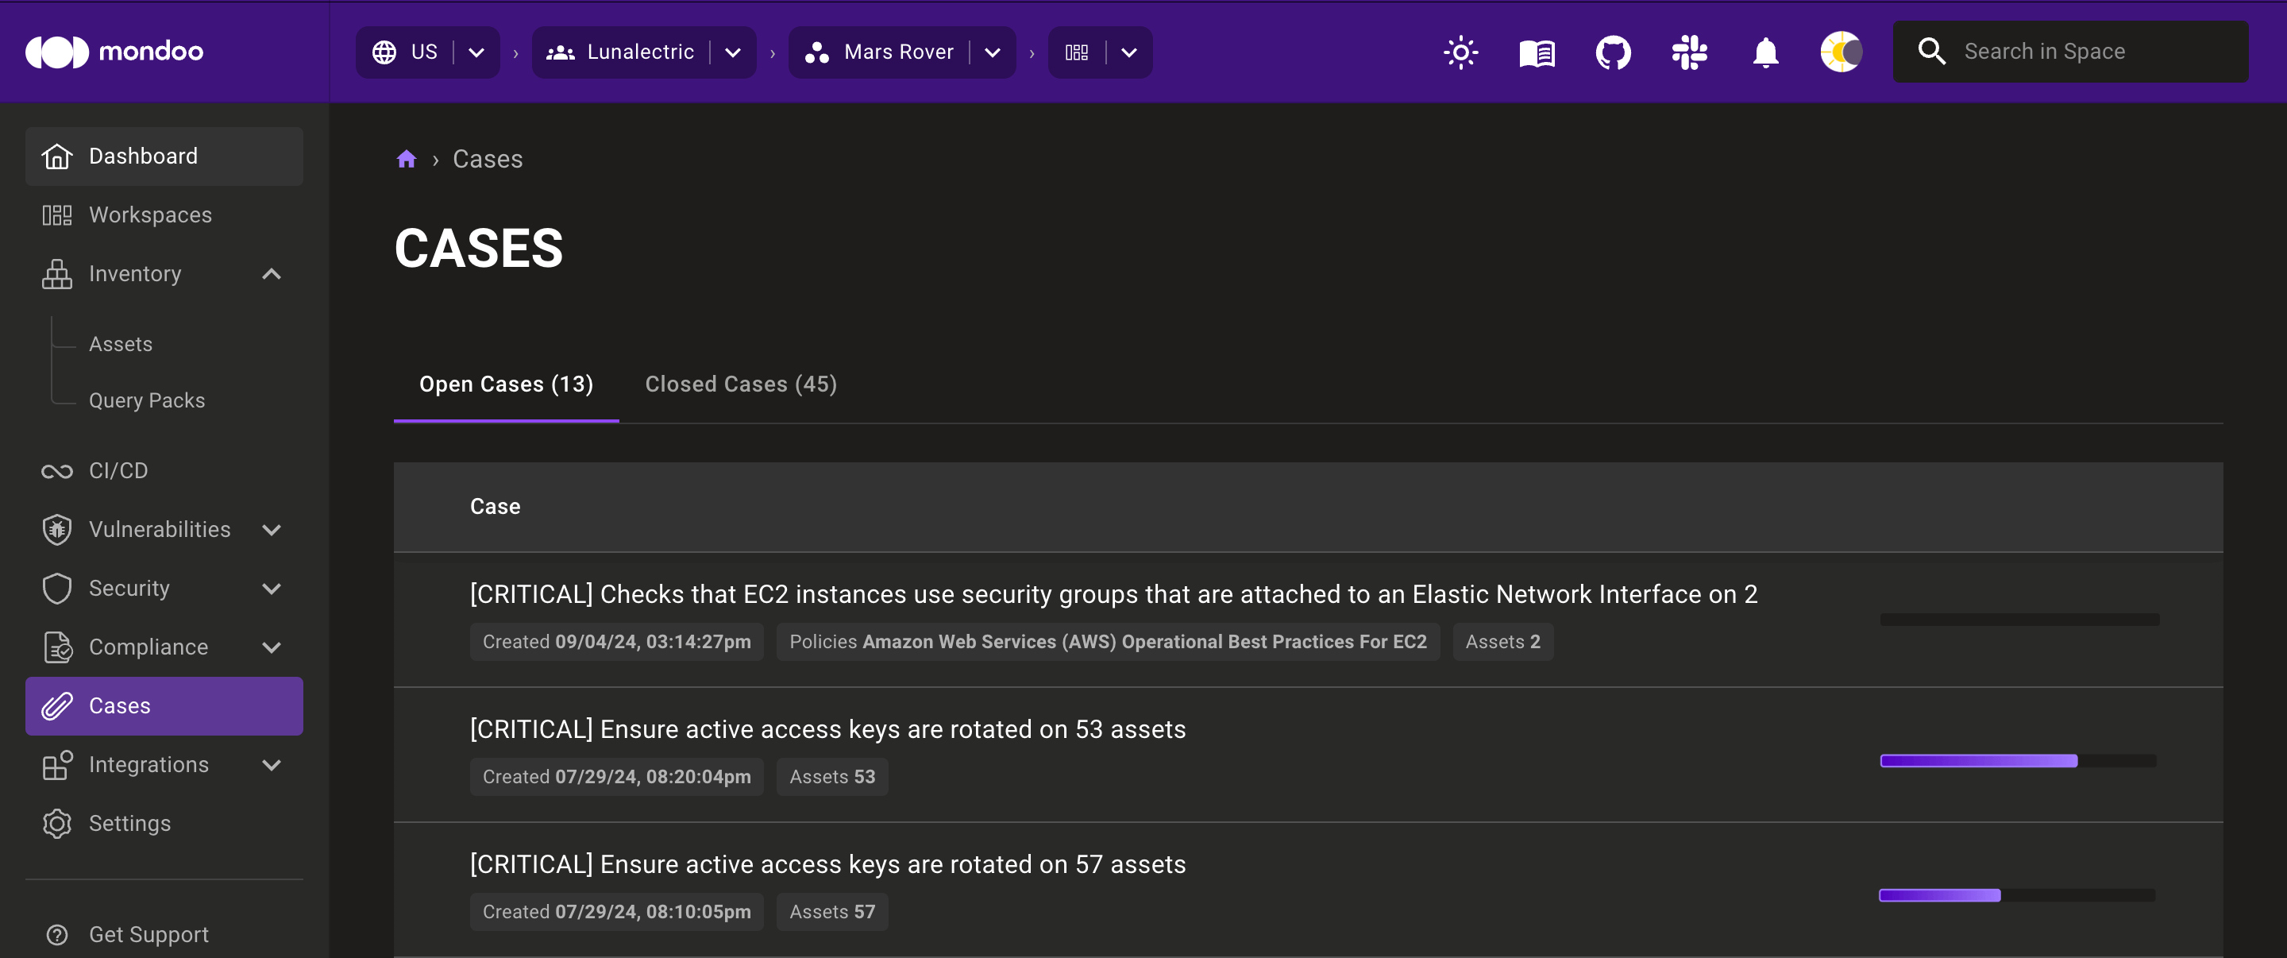Click the Cases paperclip sidebar icon
2287x958 pixels.
click(x=57, y=705)
